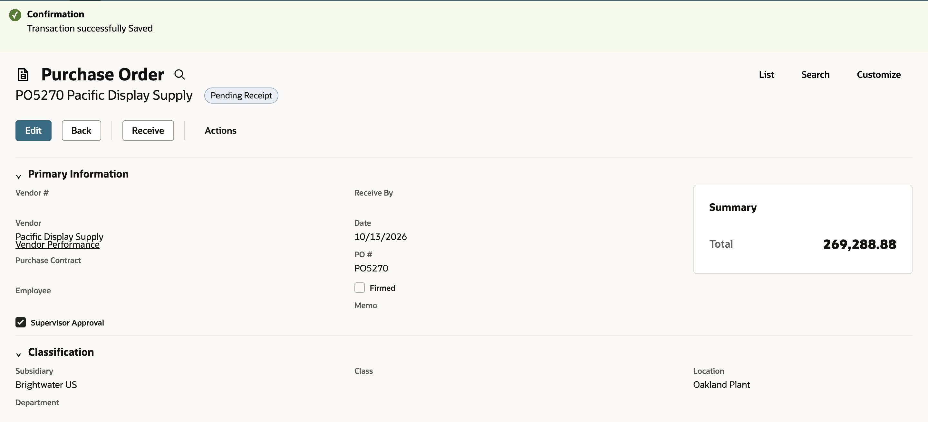The height and width of the screenshot is (422, 928).
Task: Click the Classification section heading
Action: tap(61, 352)
